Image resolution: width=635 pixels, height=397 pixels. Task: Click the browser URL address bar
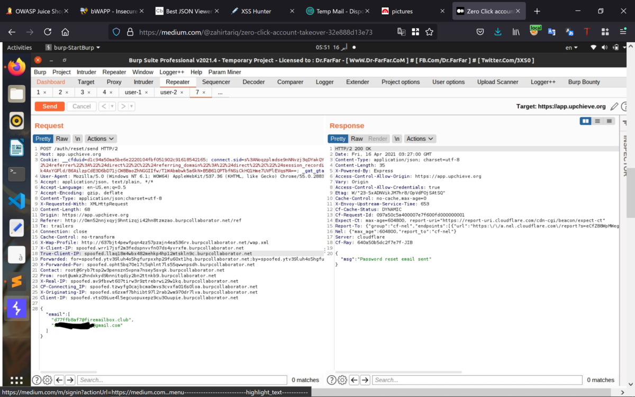pos(256,32)
